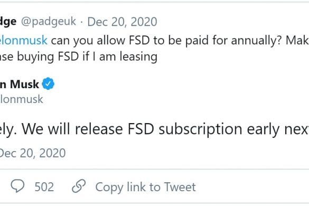309x206 pixels.
Task: Follow the blue elonmusk mention link
Action: coord(24,40)
